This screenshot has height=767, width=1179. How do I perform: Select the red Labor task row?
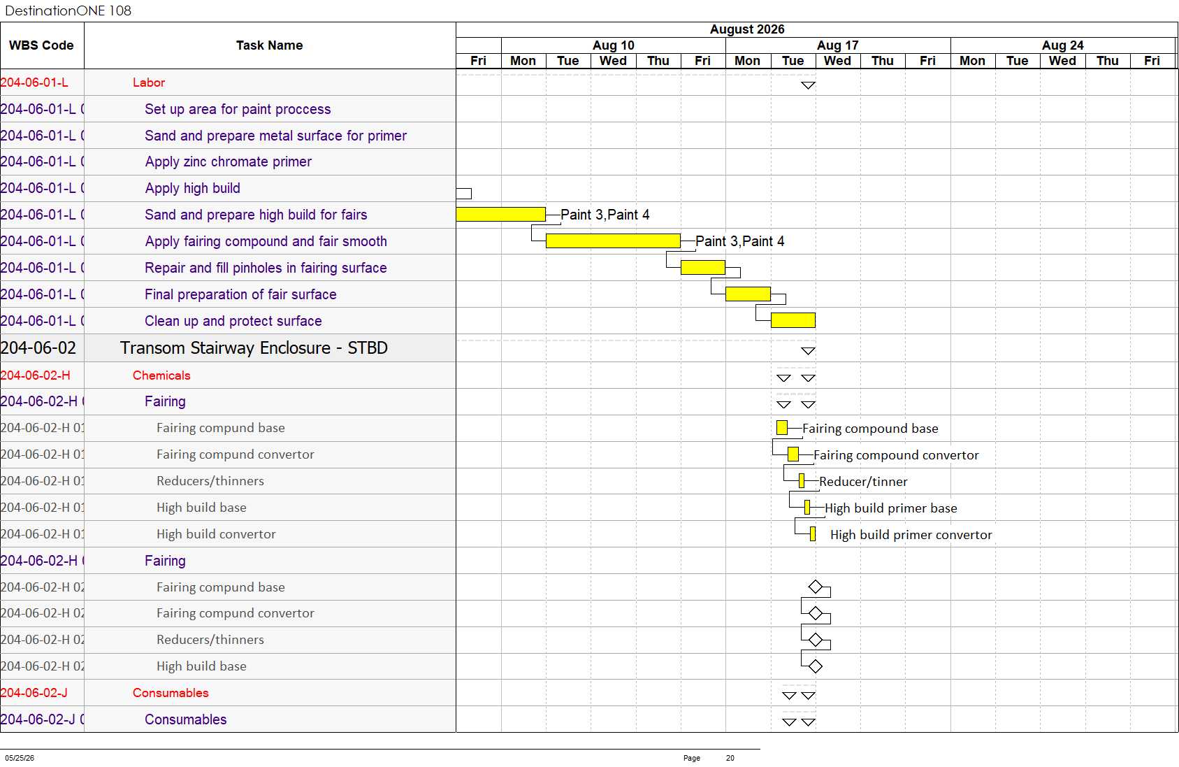pyautogui.click(x=149, y=83)
